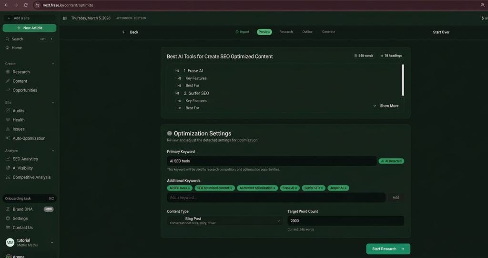Screen dimensions: 488x258
Task: Click the New Article button
Action: point(30,28)
